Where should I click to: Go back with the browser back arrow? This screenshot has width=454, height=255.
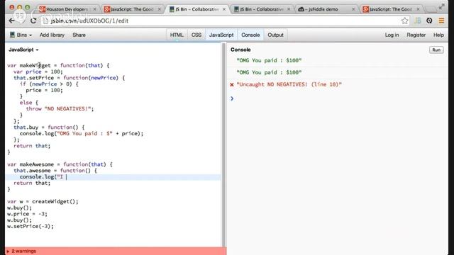(x=11, y=21)
